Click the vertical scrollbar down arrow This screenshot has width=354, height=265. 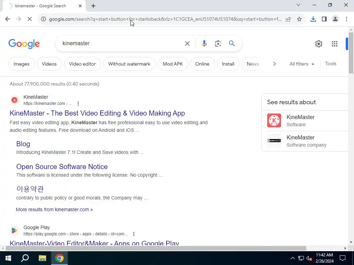coord(351,243)
